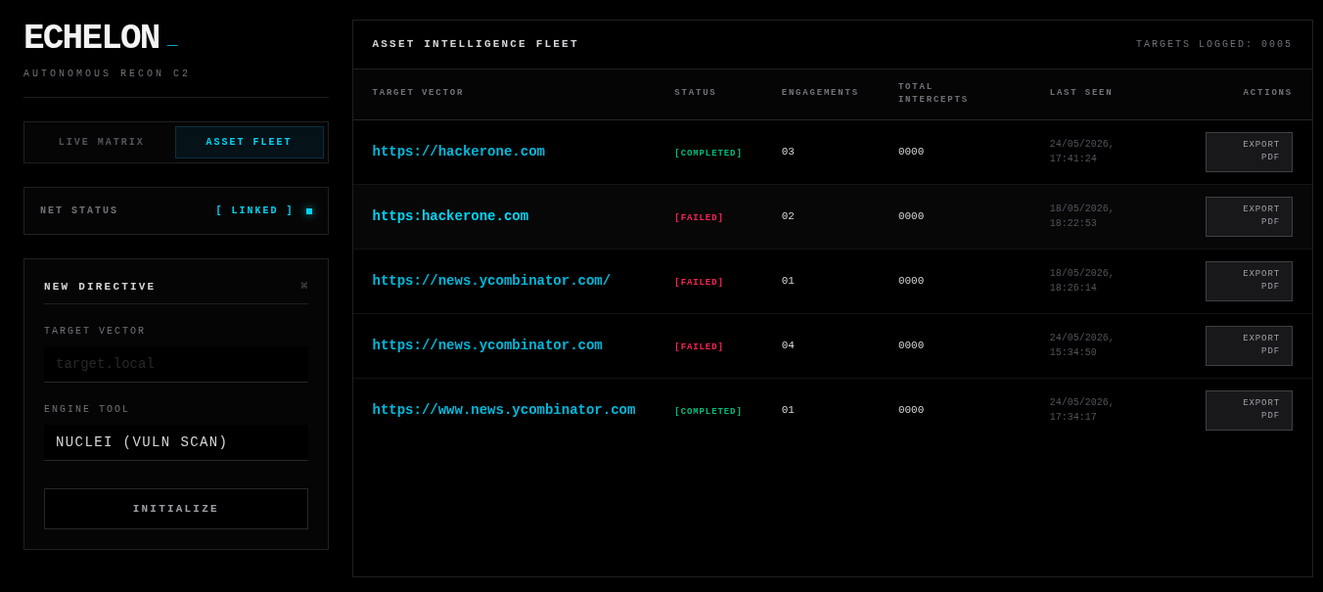The height and width of the screenshot is (592, 1323).
Task: Export PDF for news.ycombinator.com row with 04 engagements
Action: (1249, 345)
